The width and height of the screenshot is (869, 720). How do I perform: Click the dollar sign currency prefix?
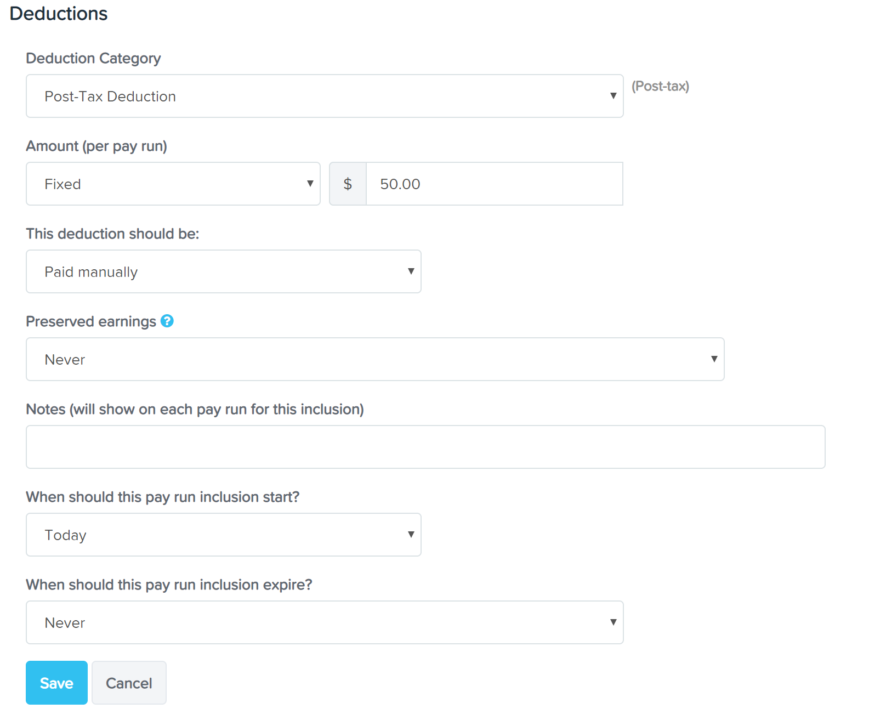(348, 184)
